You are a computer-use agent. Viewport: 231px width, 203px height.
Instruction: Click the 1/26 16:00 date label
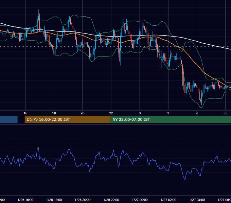pos(25,200)
